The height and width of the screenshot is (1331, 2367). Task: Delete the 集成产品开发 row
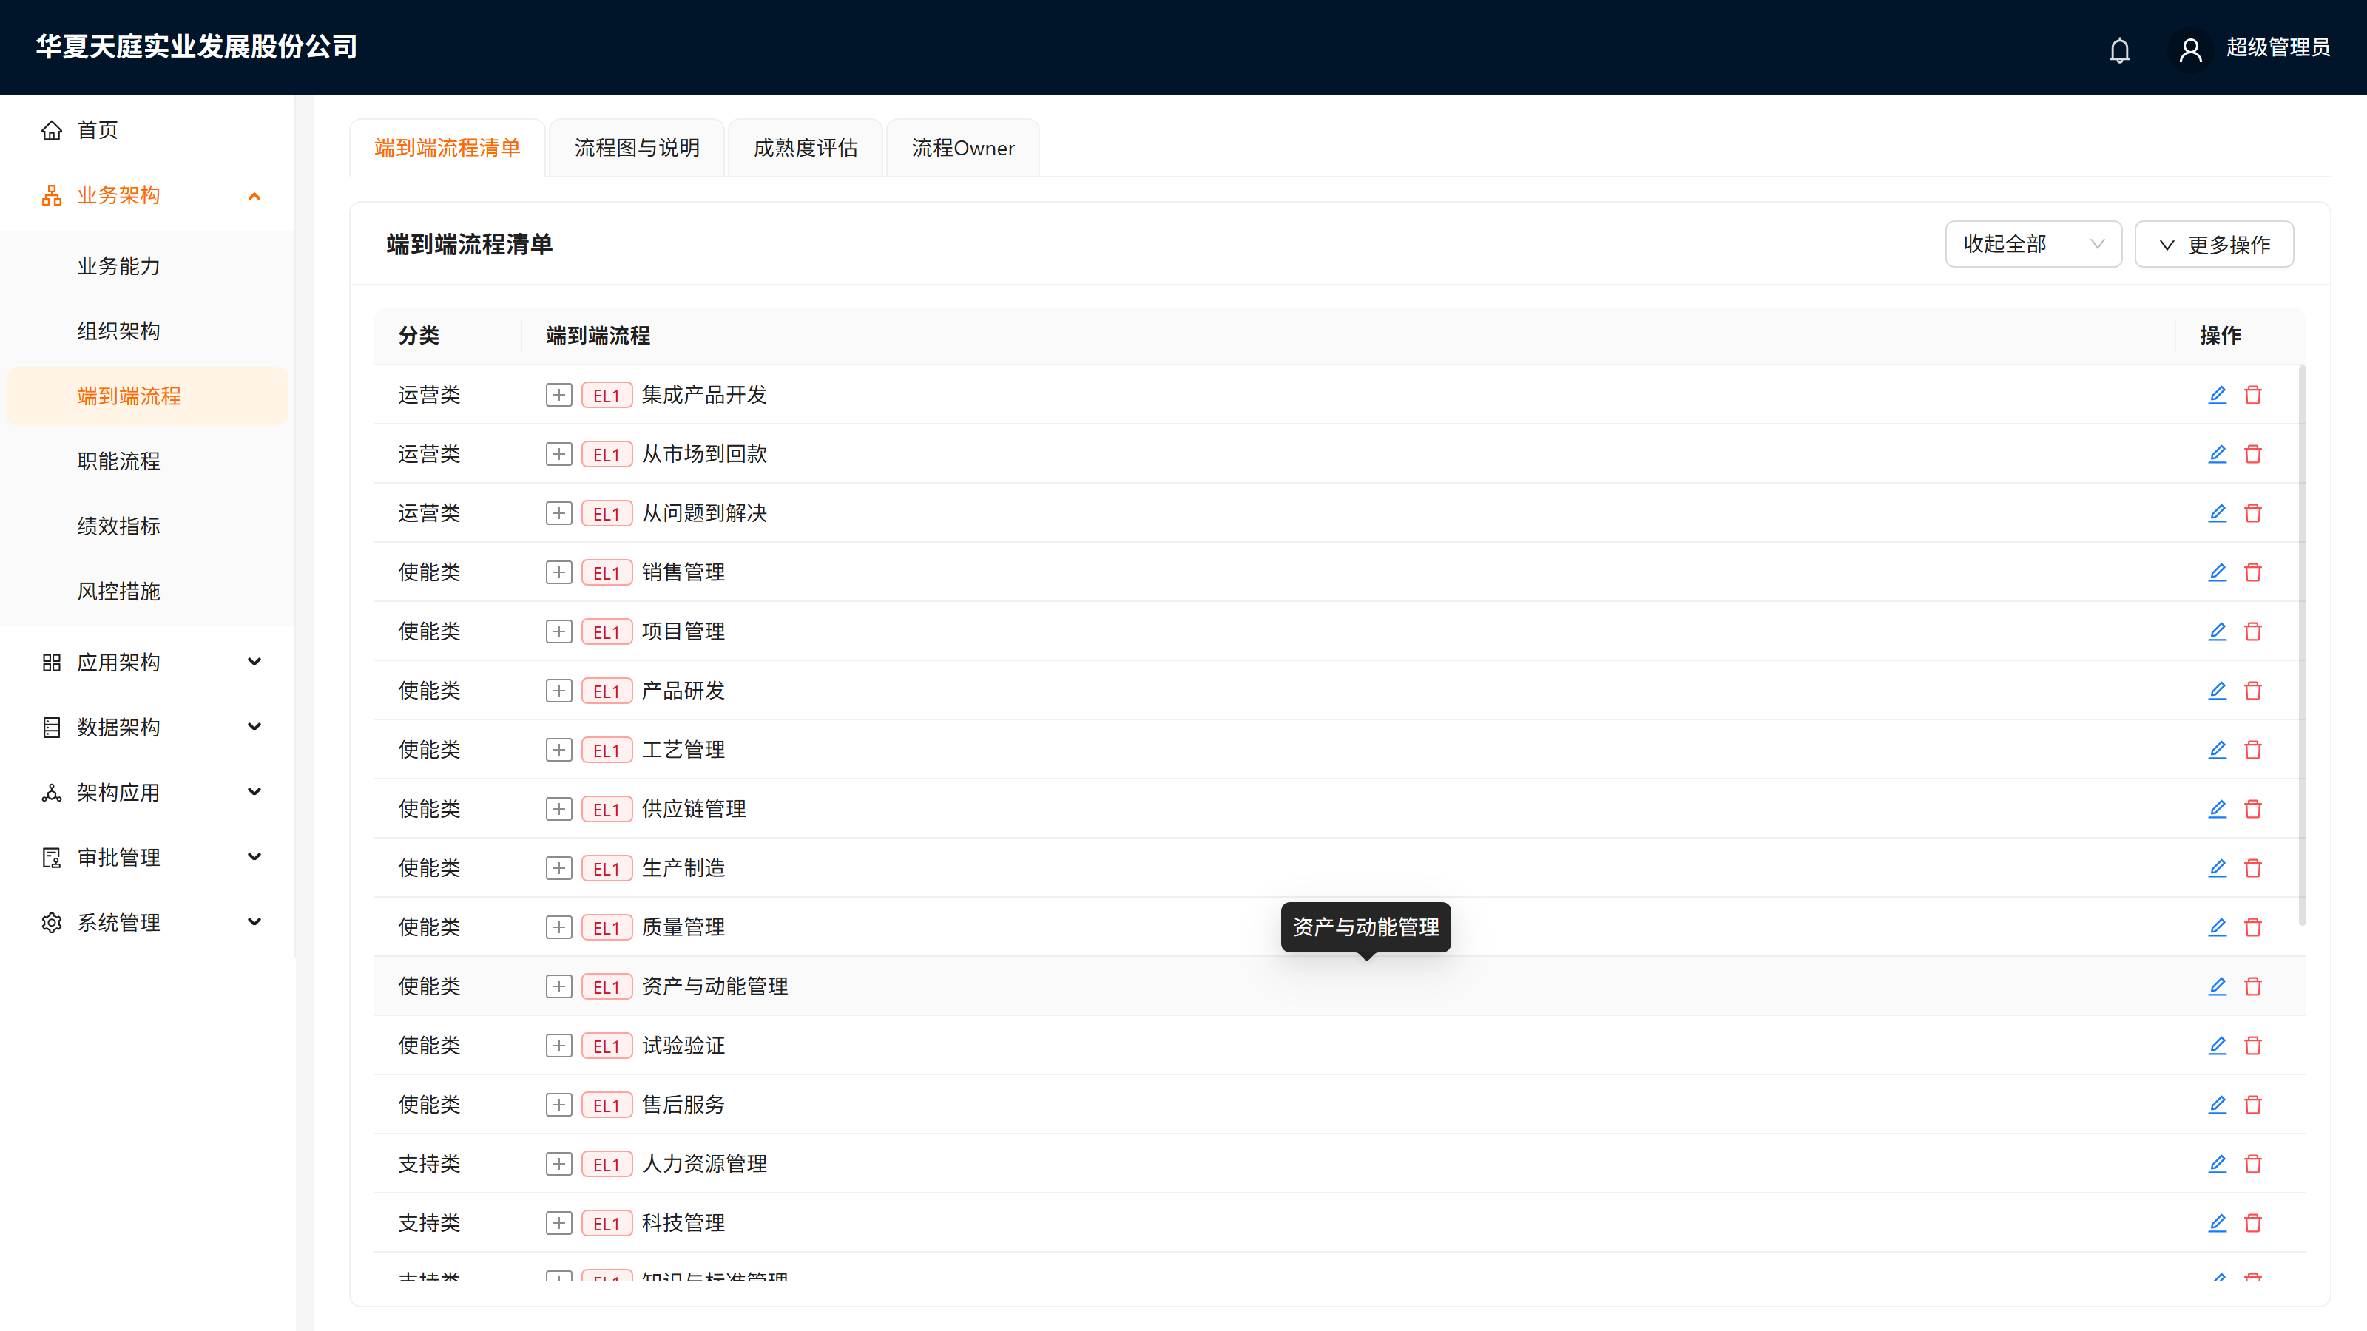point(2253,395)
